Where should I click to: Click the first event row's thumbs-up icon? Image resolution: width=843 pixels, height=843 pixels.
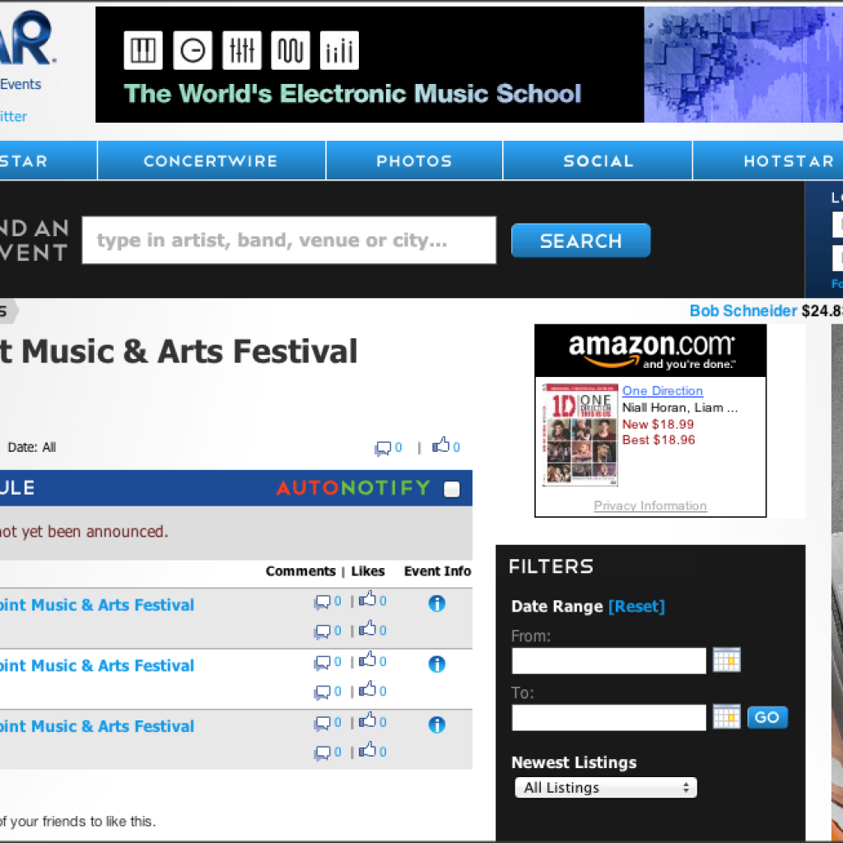click(367, 600)
